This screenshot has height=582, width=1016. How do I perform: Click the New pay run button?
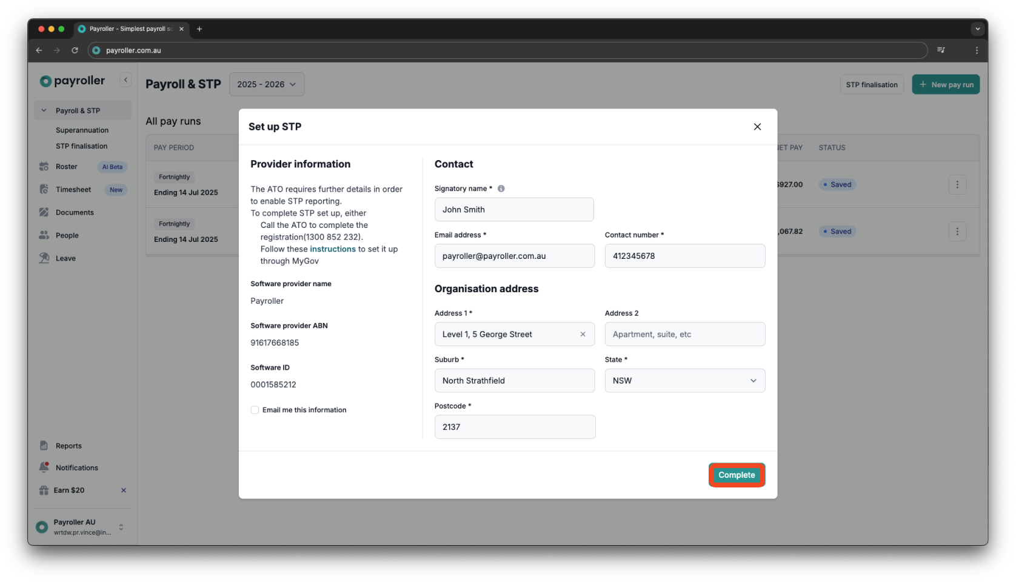click(946, 85)
